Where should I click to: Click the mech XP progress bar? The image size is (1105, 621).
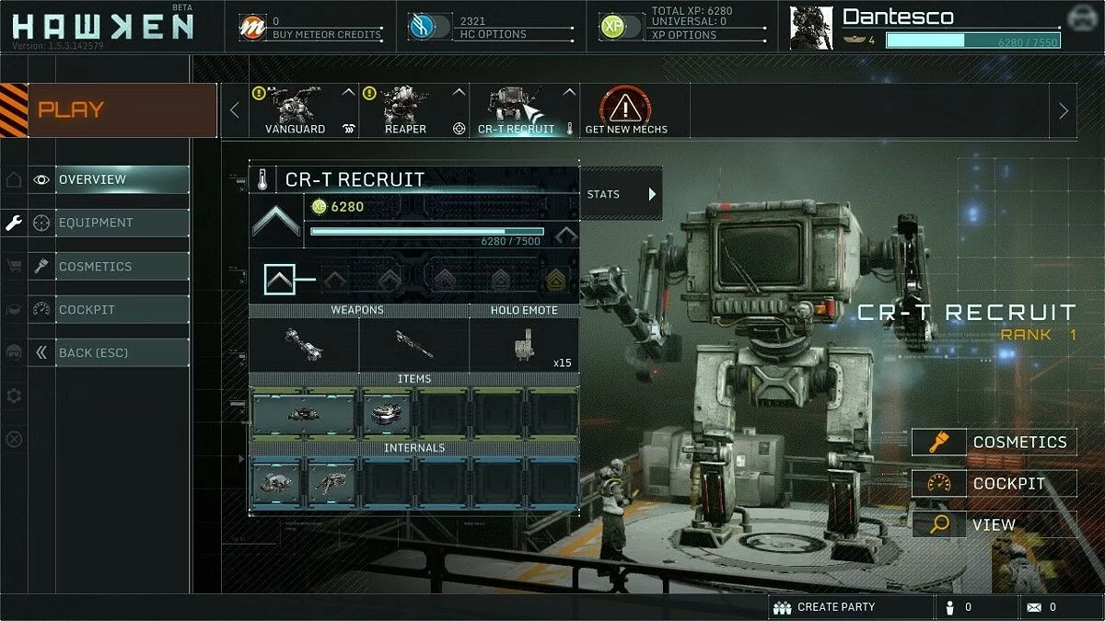tap(427, 231)
